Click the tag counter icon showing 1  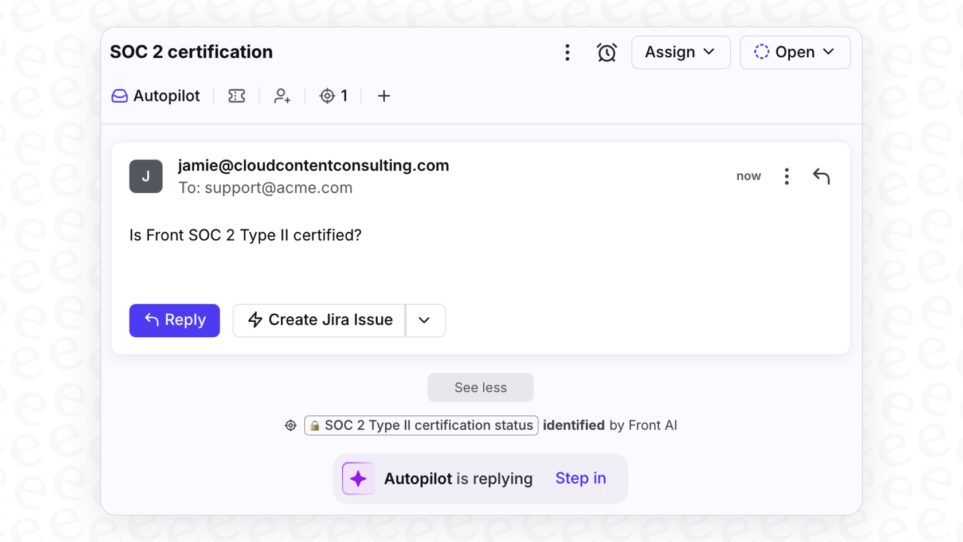click(x=327, y=96)
